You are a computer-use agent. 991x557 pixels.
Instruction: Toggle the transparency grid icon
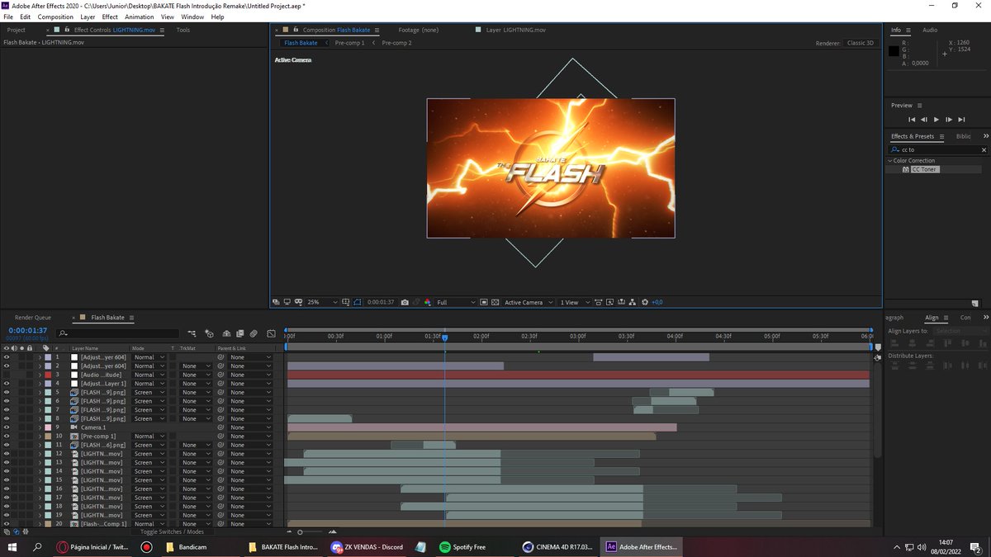(494, 302)
